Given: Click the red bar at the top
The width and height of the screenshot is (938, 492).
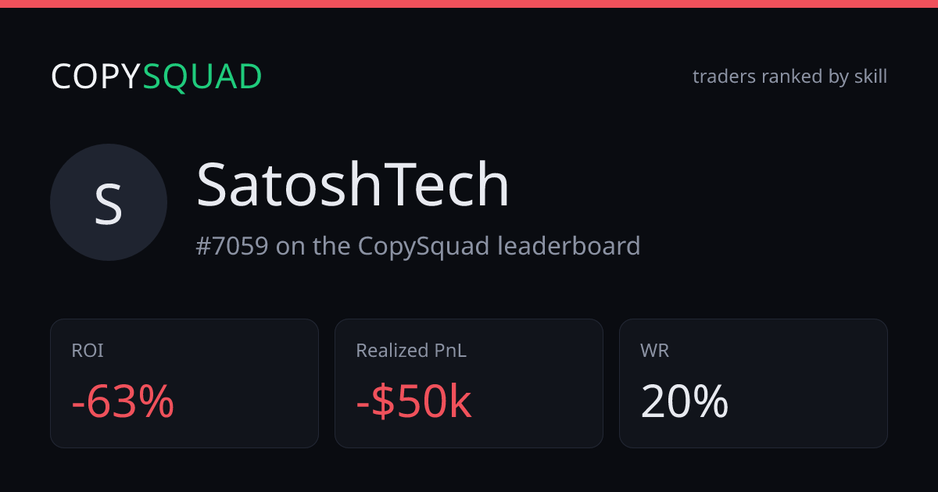Looking at the screenshot, I should coord(469,4).
